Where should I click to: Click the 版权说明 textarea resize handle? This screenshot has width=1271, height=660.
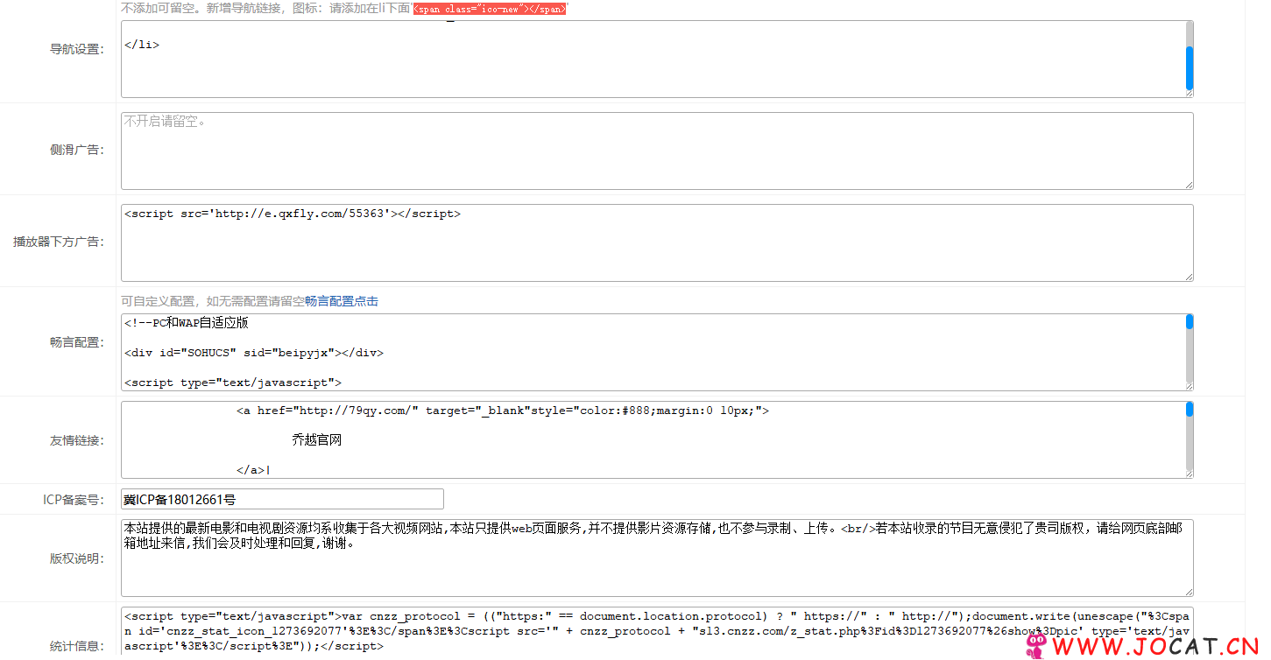click(1189, 591)
